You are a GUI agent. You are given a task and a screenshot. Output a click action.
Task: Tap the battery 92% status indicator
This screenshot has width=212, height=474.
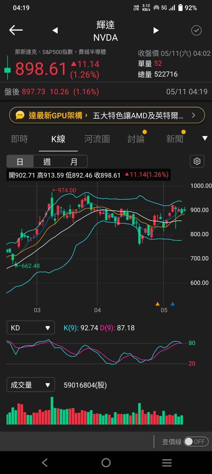(x=188, y=8)
